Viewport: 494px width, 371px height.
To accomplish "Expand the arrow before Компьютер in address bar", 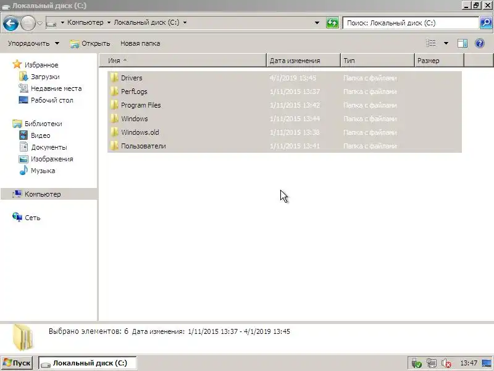I will (x=62, y=23).
